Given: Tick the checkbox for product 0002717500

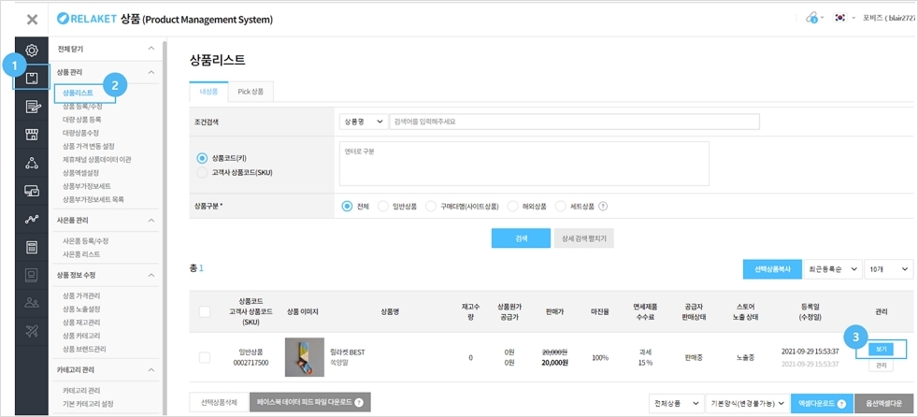Looking at the screenshot, I should tap(204, 356).
